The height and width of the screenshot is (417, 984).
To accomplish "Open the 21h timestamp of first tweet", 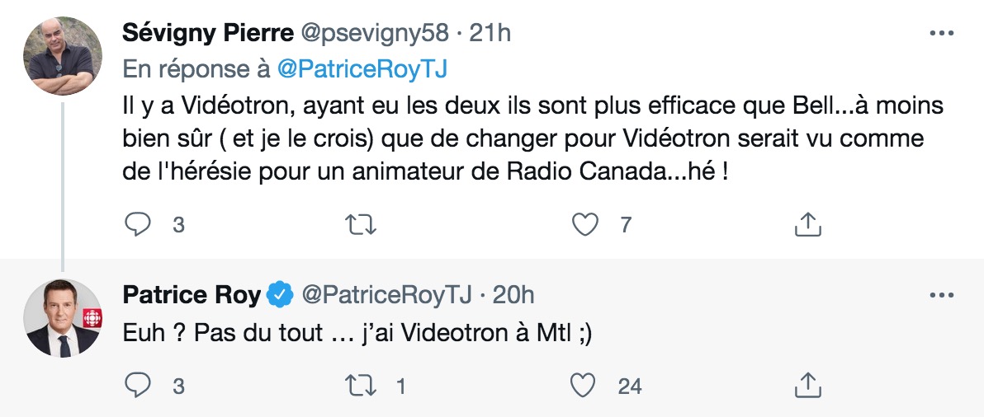I will 490,33.
